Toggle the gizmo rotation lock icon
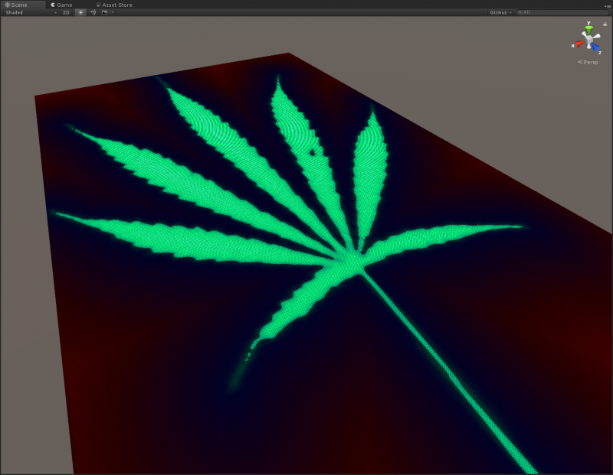Screen dimensions: 613x475 pyautogui.click(x=605, y=24)
